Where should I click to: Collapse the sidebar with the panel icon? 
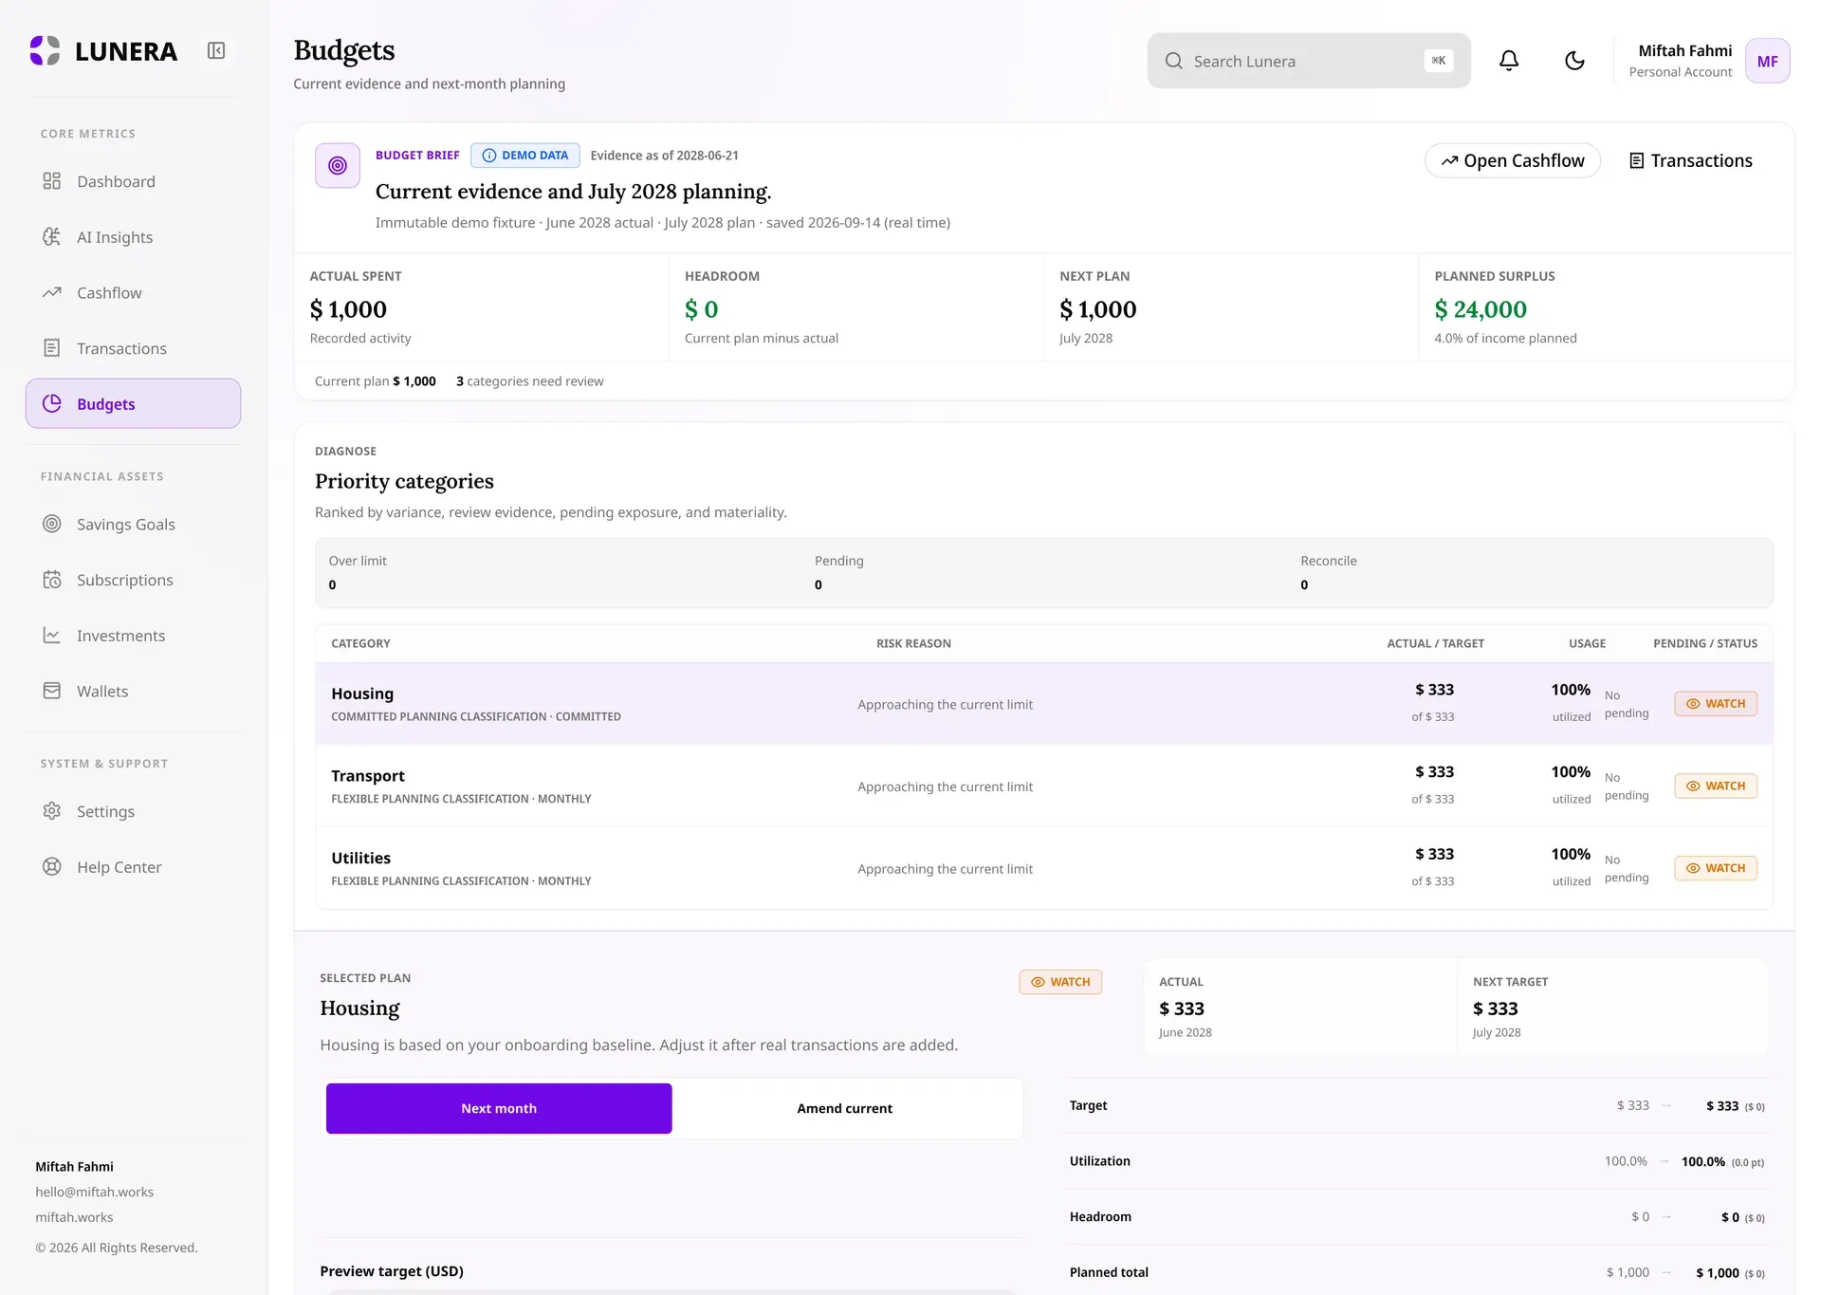pos(216,51)
